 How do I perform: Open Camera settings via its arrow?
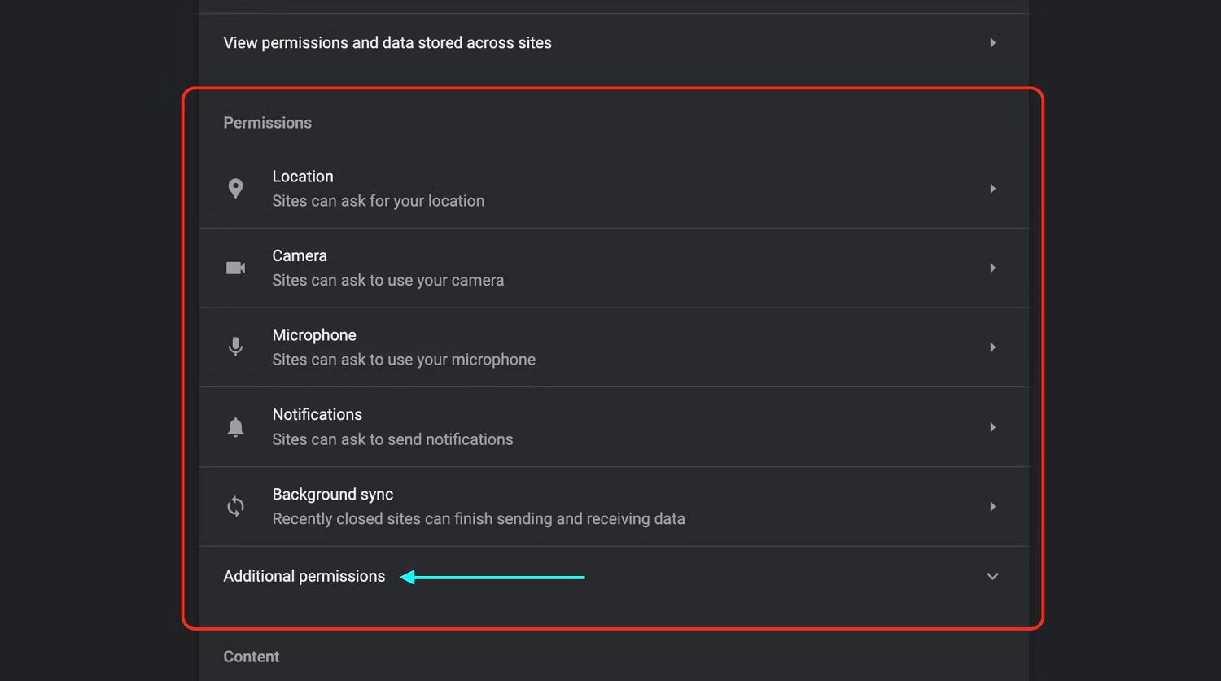[x=992, y=268]
